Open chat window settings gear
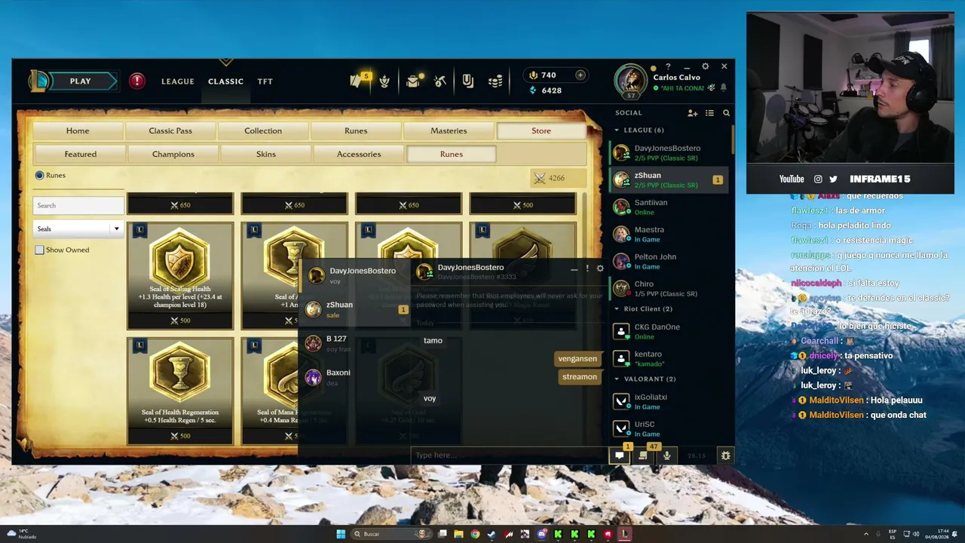The height and width of the screenshot is (543, 965). 600,268
